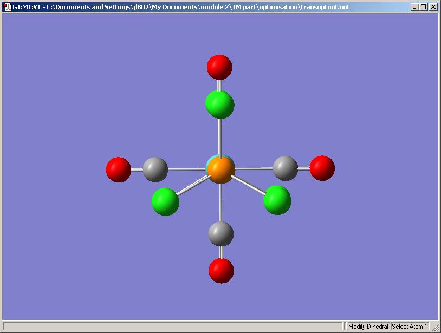The height and width of the screenshot is (333, 441).
Task: Click the Select Atom 1 status text
Action: click(x=410, y=327)
